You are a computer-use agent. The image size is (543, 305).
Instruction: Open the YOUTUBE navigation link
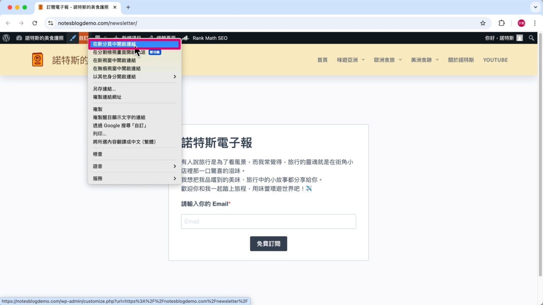[495, 60]
